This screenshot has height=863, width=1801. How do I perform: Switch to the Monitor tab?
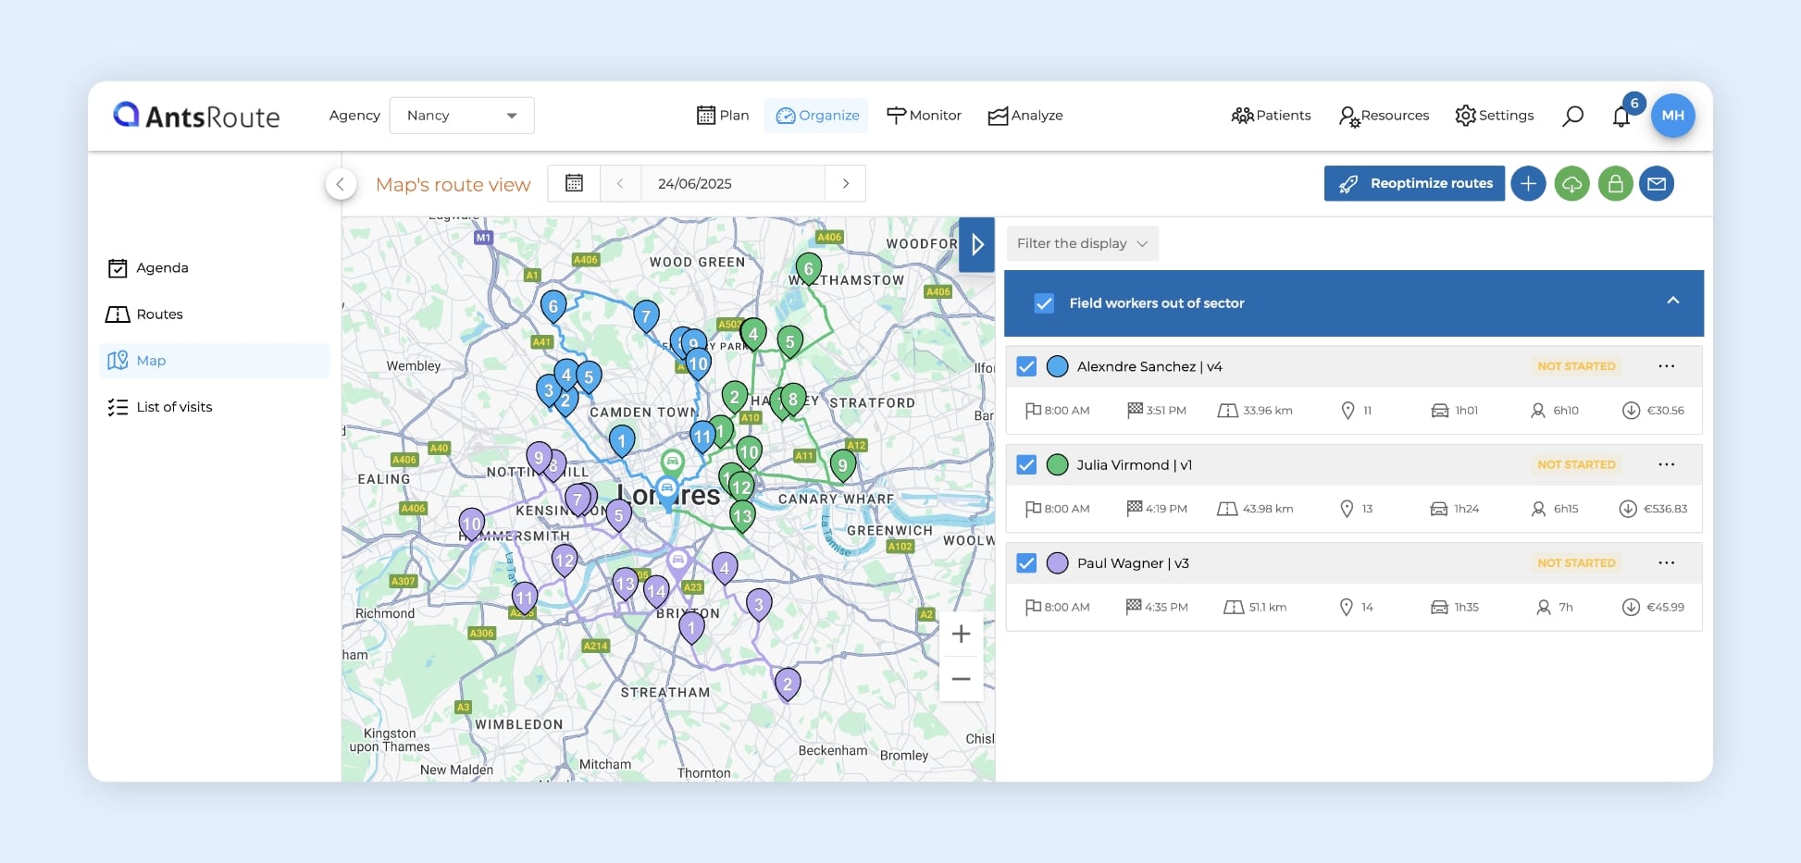click(924, 115)
